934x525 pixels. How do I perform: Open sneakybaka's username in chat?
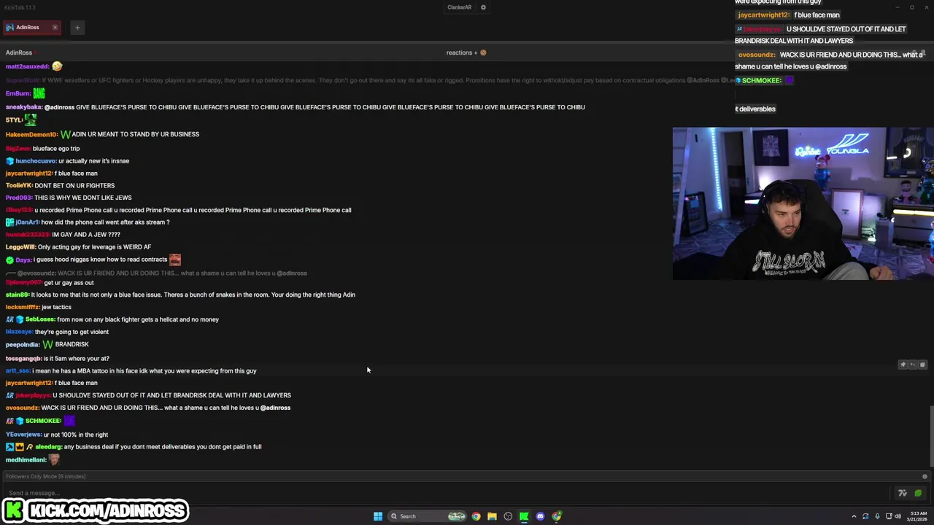click(23, 107)
